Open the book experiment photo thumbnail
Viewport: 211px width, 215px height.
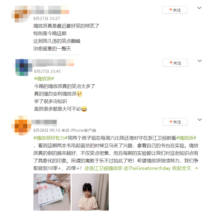(x=52, y=192)
